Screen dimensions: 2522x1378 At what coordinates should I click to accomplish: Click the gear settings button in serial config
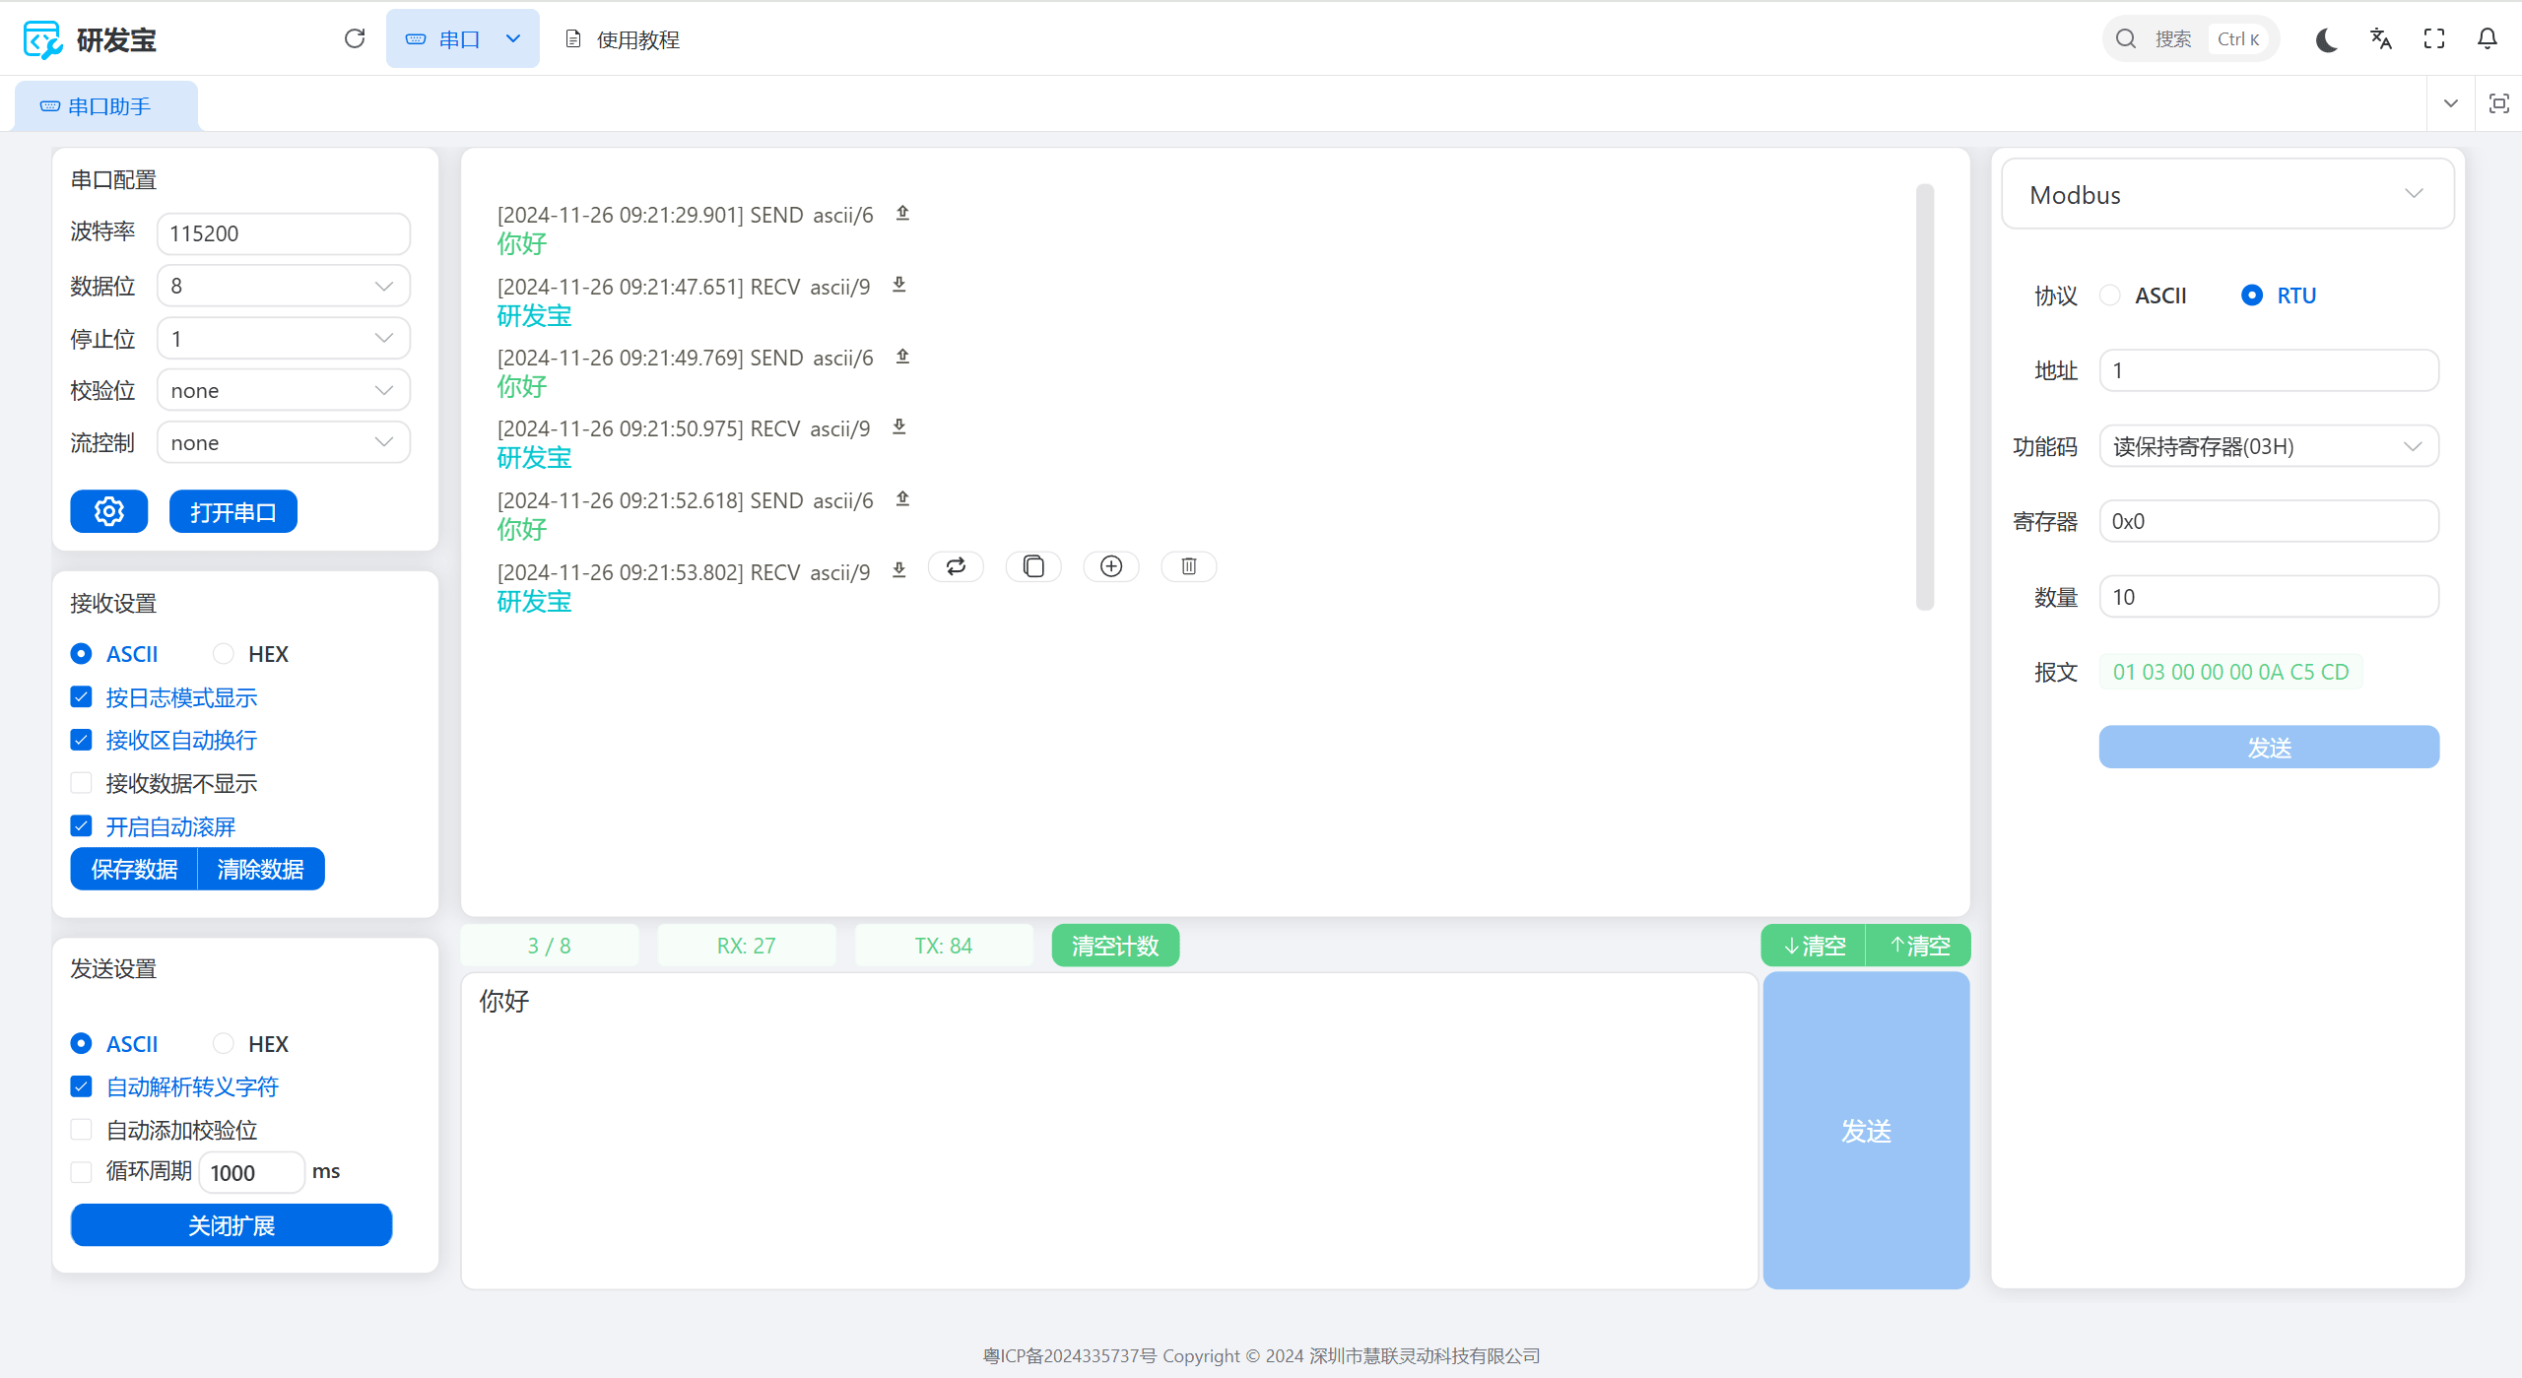point(109,511)
